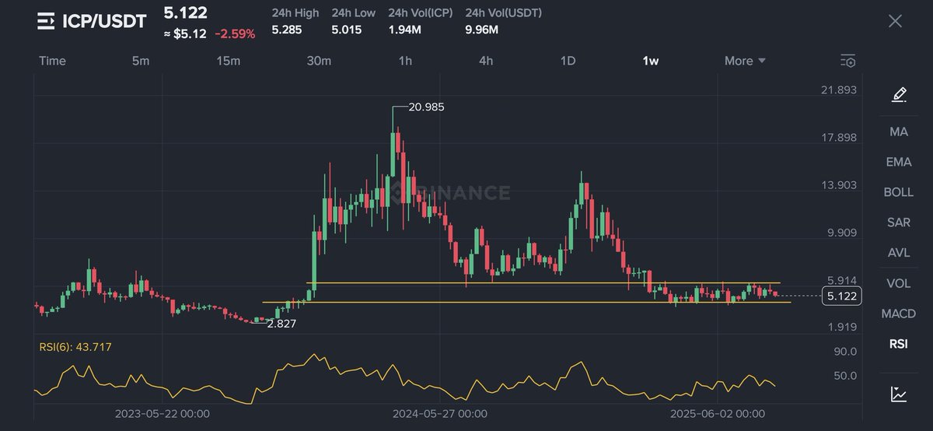Click the 90.0 RSI axis label
This screenshot has width=933, height=431.
point(844,352)
